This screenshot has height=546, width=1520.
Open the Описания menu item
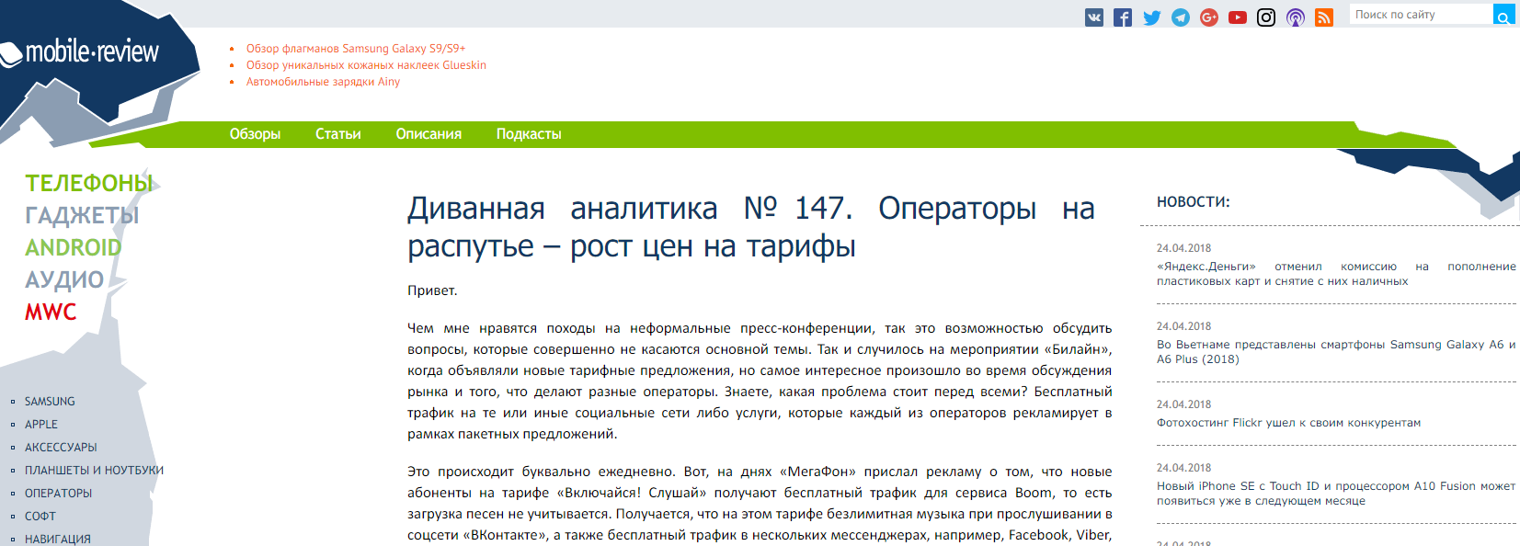[429, 134]
